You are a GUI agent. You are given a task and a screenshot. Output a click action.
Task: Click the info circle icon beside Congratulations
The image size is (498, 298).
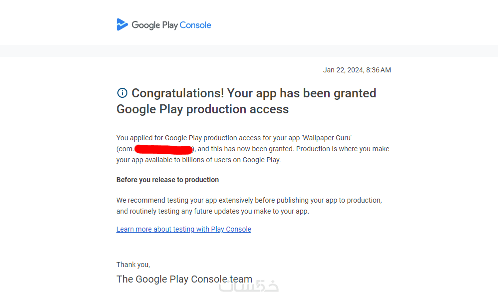pyautogui.click(x=122, y=93)
